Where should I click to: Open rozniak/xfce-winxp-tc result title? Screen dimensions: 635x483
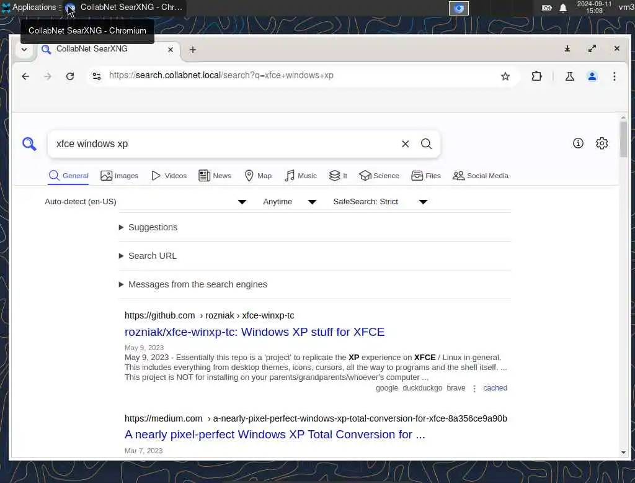[254, 332]
